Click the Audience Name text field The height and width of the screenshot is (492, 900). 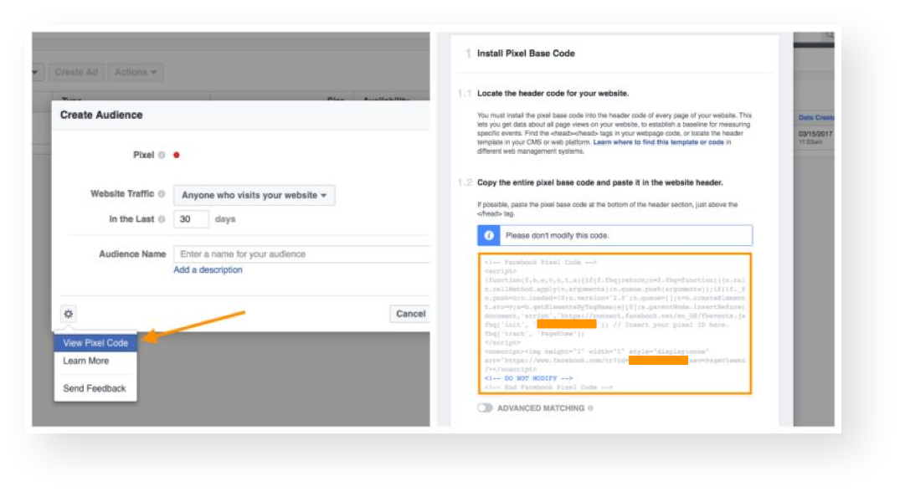301,254
